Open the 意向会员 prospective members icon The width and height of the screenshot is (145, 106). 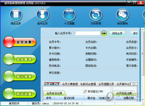click(x=43, y=15)
